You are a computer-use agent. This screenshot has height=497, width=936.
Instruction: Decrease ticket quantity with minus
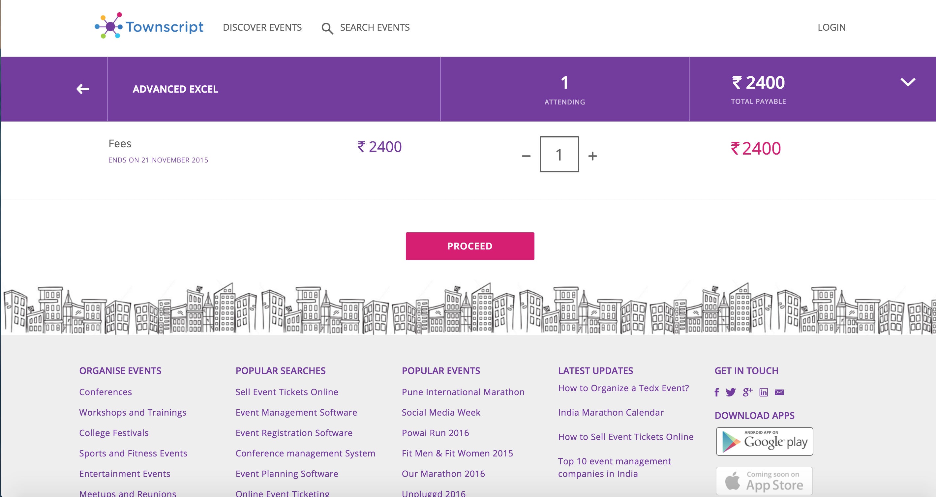[x=526, y=156]
